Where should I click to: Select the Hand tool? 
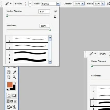9,77
